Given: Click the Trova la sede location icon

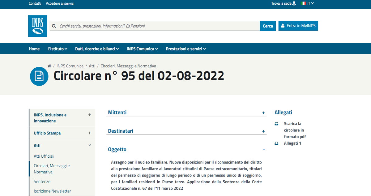Looking at the screenshot, I should 294,3.
